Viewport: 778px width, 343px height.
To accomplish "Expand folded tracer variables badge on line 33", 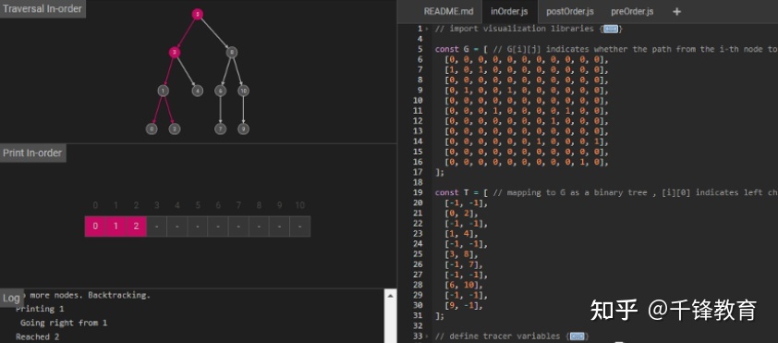I will [577, 337].
